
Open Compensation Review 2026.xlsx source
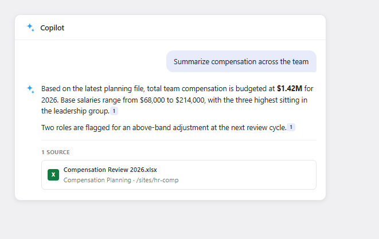pyautogui.click(x=179, y=175)
